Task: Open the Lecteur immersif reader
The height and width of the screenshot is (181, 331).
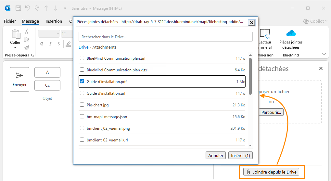Action: 265,39
